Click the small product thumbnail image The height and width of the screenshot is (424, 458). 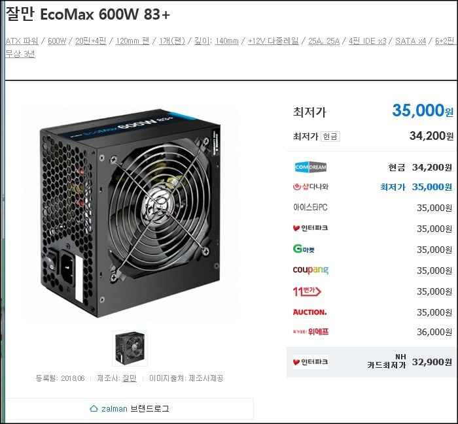[x=130, y=348]
